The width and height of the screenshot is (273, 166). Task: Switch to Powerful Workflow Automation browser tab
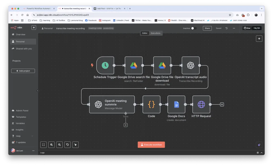(39, 9)
